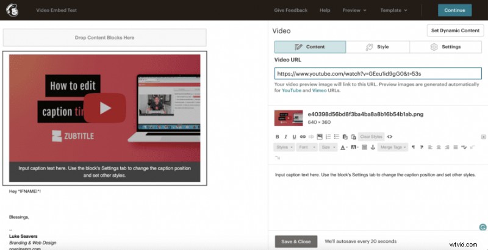488x250 pixels.
Task: Click the Blessings, sign-off text
Action: [20, 217]
